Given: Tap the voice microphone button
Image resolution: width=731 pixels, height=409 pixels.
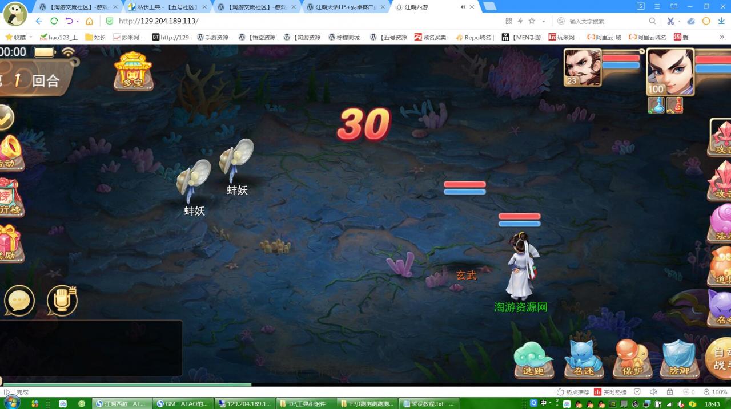Looking at the screenshot, I should coord(62,301).
